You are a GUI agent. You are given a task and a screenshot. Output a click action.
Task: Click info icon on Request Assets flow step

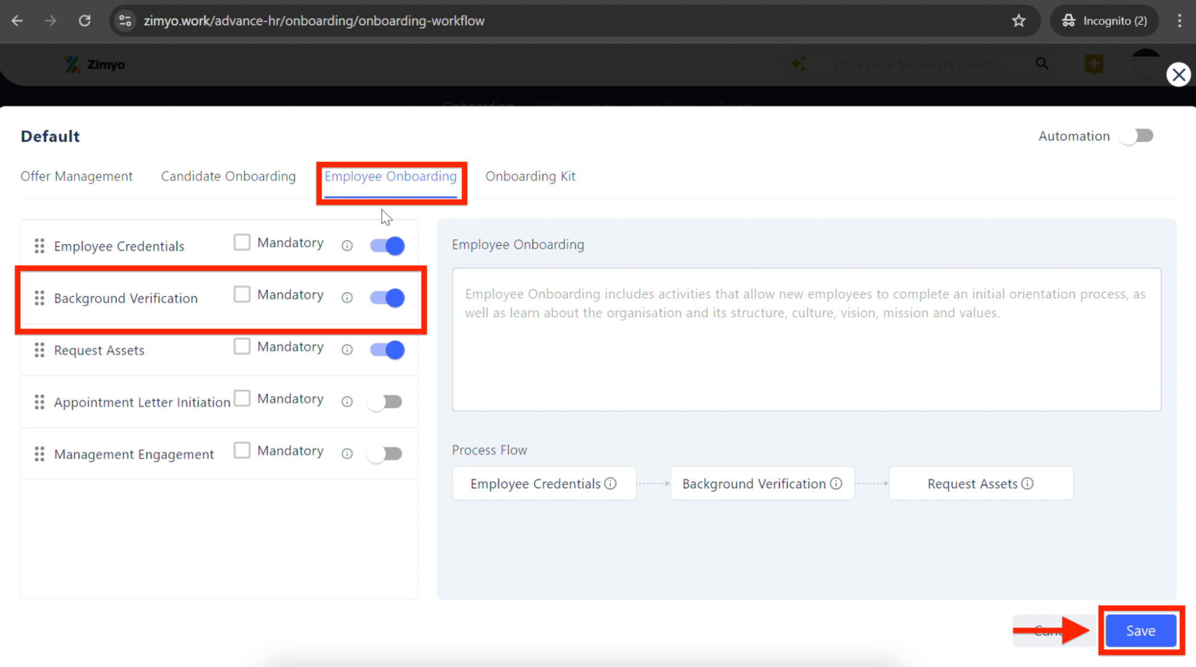click(1027, 483)
